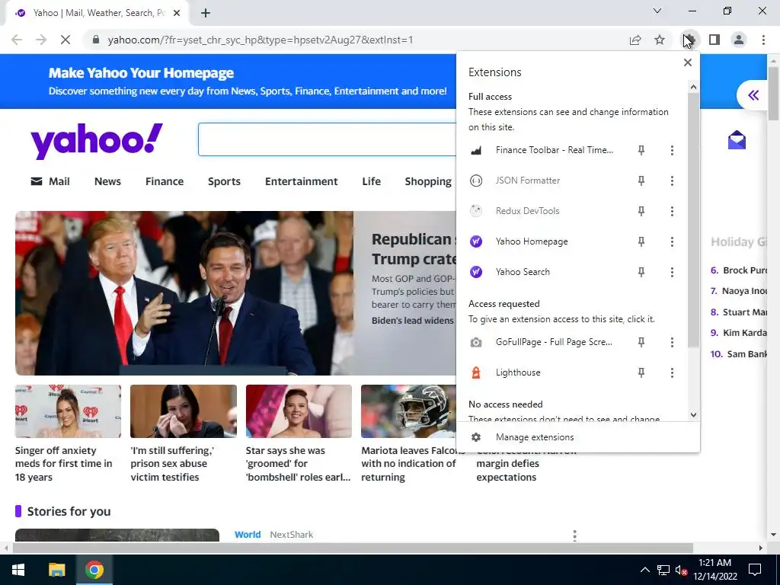Open more actions for Redux DevTools
Screen dimensions: 780x585
[x=672, y=211]
